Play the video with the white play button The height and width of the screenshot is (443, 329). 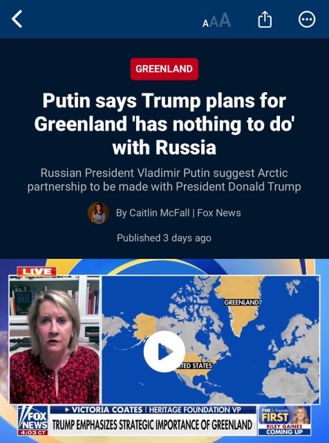tap(164, 351)
